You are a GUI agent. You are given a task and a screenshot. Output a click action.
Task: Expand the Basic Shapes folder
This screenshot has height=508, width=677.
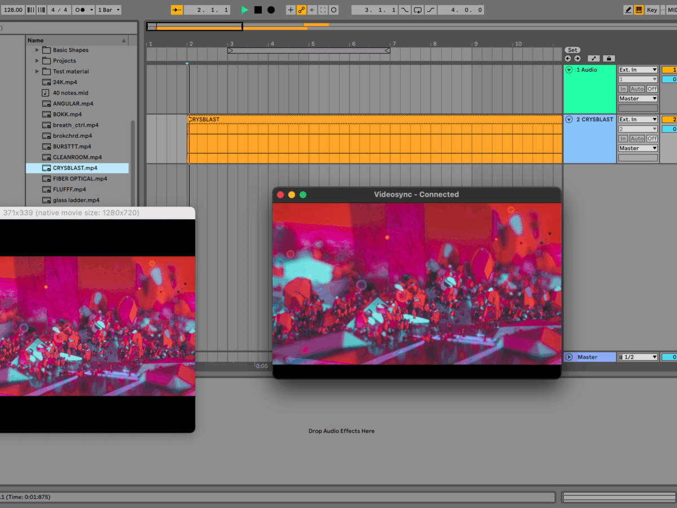pyautogui.click(x=37, y=50)
